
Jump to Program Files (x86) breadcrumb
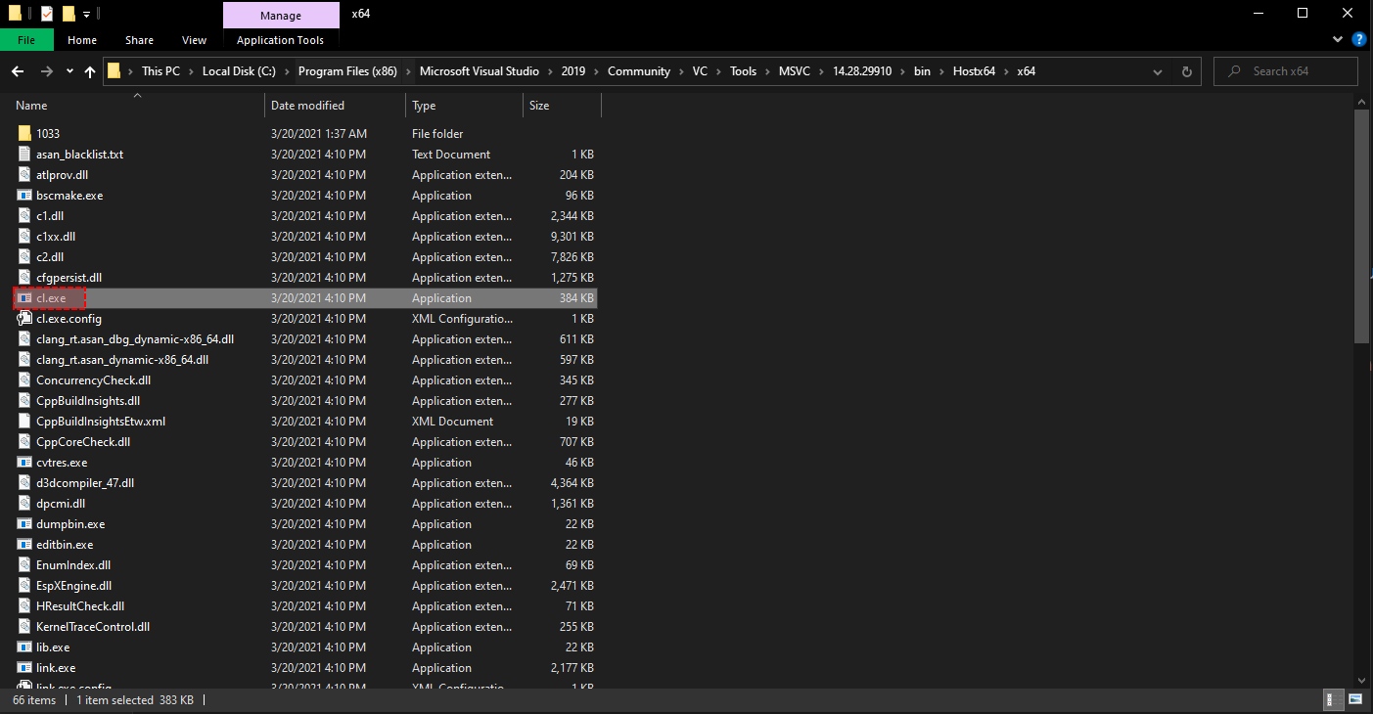click(347, 71)
